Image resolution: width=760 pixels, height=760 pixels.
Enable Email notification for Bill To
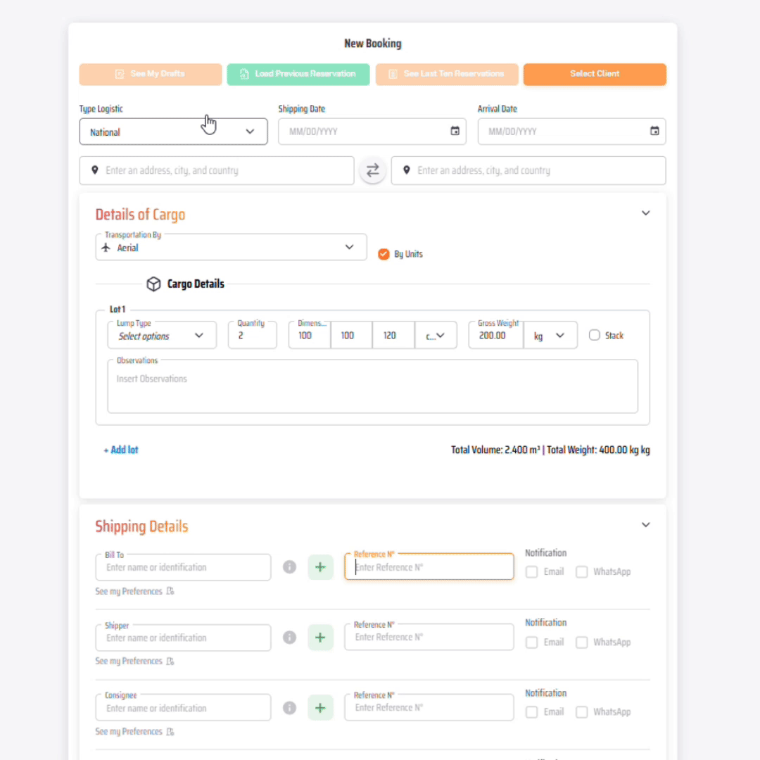(x=532, y=572)
